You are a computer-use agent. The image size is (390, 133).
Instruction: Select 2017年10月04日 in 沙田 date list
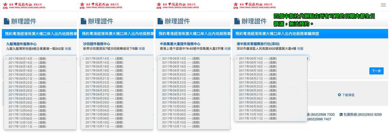(x=117, y=111)
